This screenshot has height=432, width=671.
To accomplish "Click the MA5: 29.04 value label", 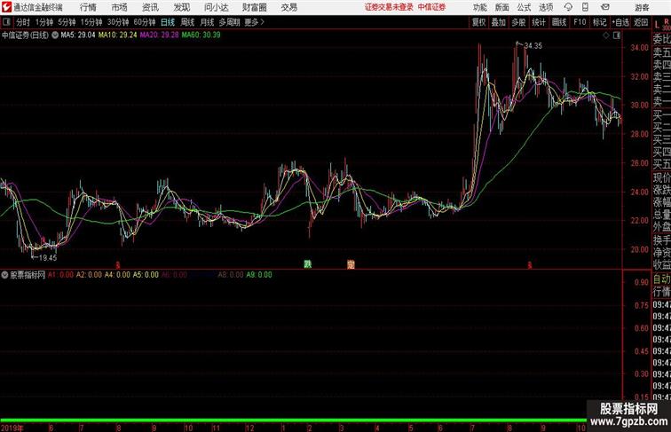I will pyautogui.click(x=78, y=35).
